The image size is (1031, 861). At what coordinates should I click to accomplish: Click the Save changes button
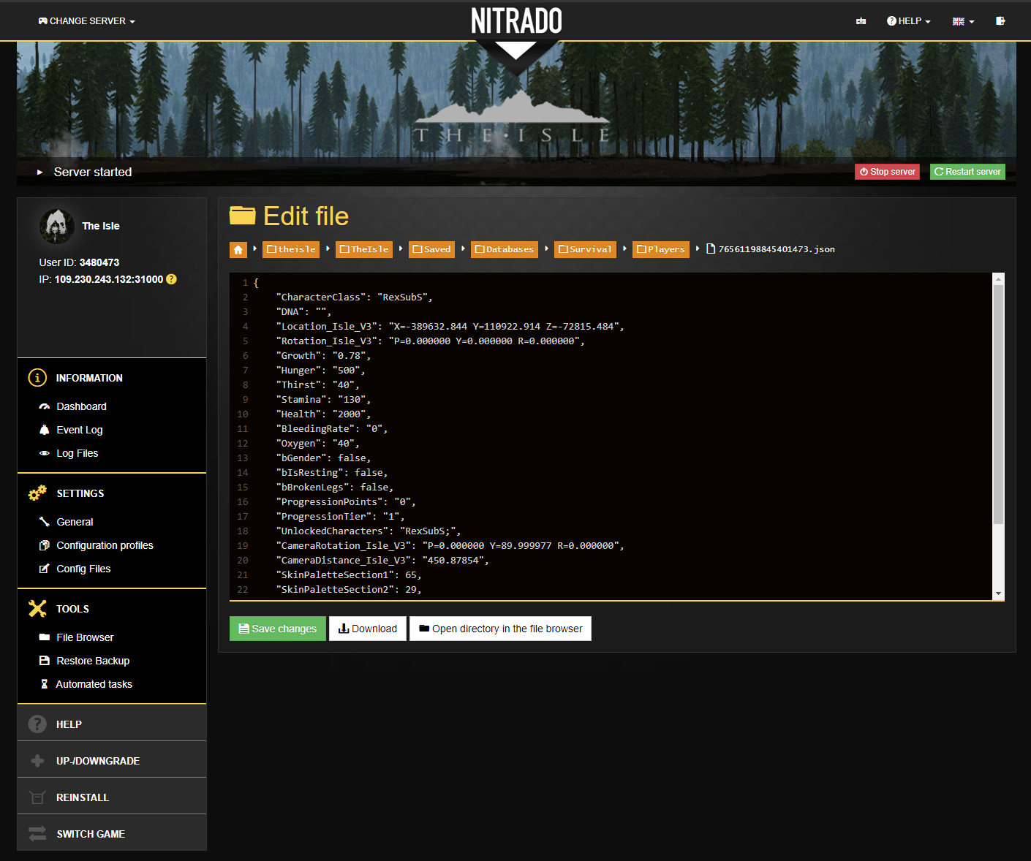click(278, 629)
